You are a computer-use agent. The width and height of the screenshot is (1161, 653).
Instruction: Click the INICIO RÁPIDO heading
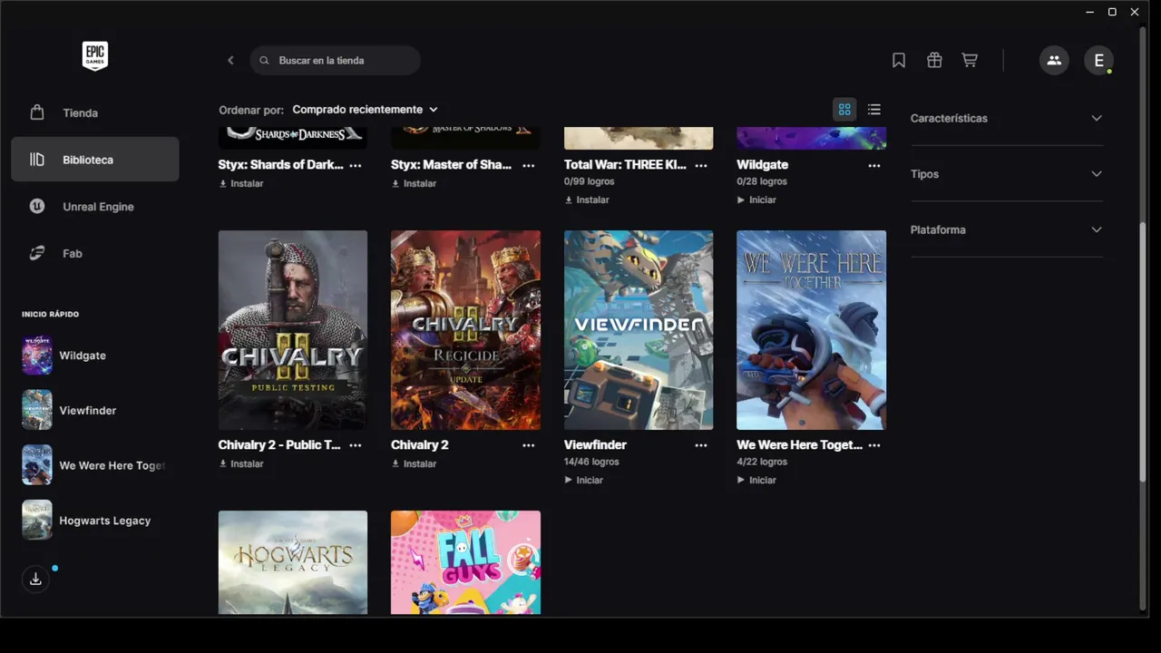pos(51,314)
